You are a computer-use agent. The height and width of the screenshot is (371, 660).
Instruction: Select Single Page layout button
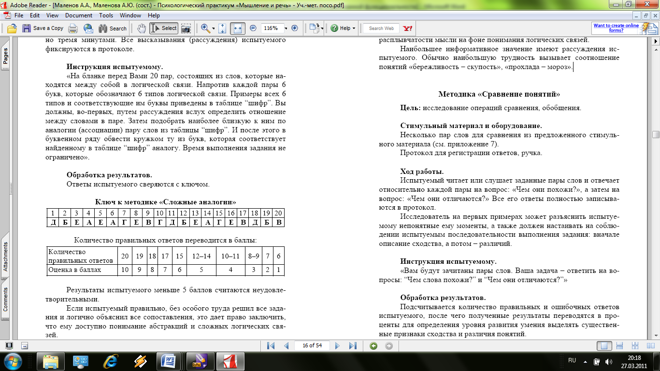(x=604, y=345)
